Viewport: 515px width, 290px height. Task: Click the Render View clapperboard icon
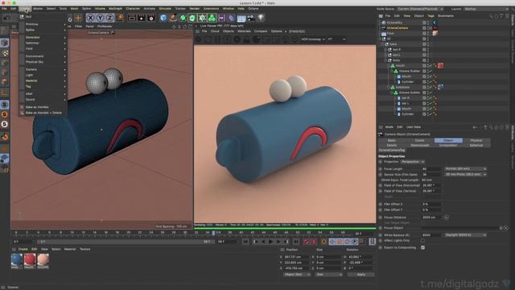click(132, 18)
